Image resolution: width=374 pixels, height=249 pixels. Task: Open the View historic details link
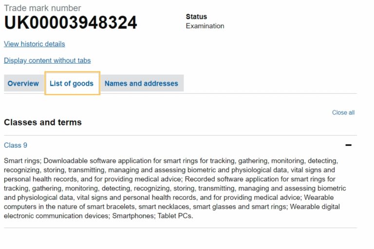point(34,44)
